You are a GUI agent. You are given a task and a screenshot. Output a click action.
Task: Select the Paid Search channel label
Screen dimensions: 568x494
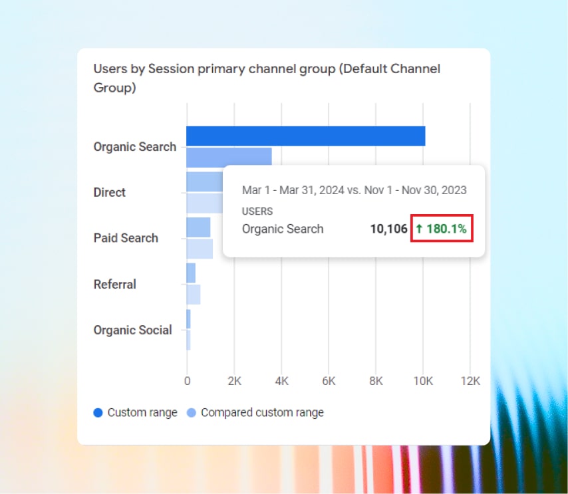click(126, 238)
